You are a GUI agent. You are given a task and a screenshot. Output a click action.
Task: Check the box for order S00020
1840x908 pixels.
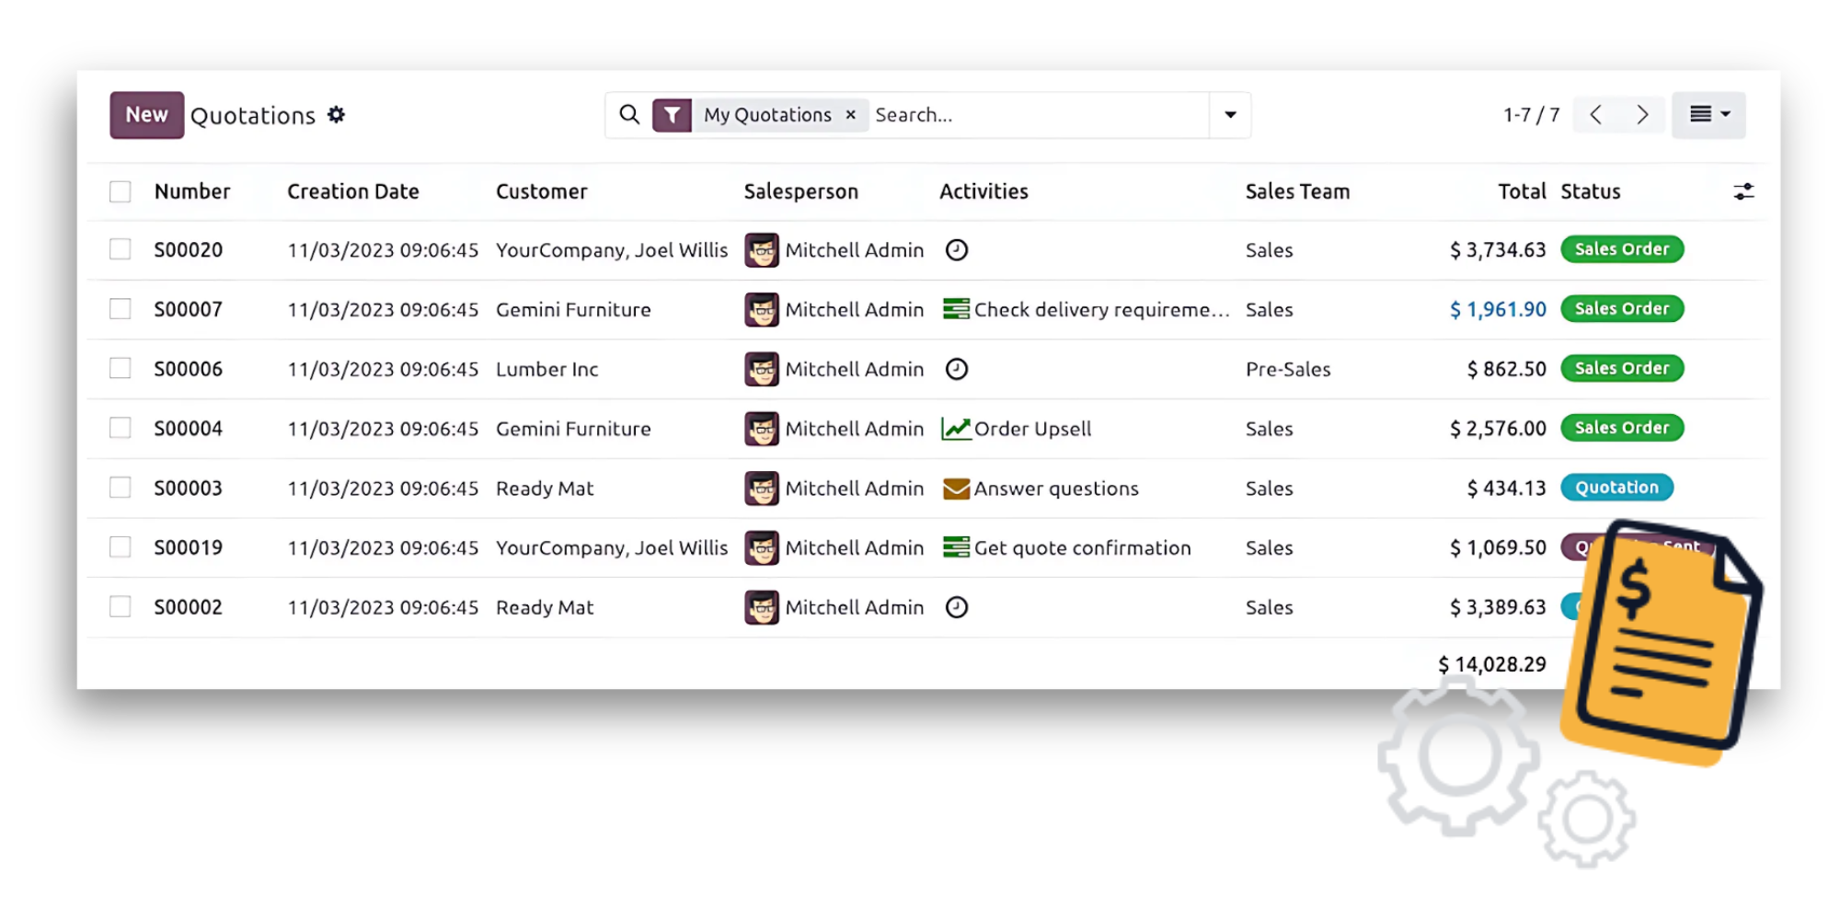pos(121,249)
